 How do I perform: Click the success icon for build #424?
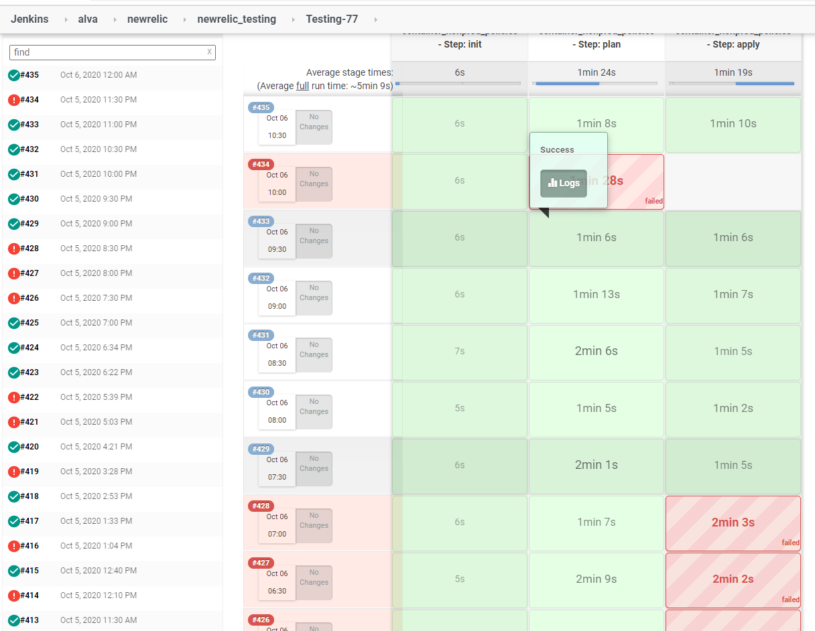point(14,348)
